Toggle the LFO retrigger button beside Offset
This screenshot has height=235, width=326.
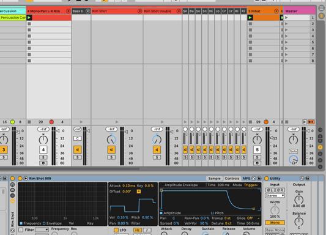(139, 192)
